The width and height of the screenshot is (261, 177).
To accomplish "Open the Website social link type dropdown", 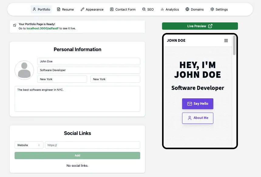I will click(29, 145).
